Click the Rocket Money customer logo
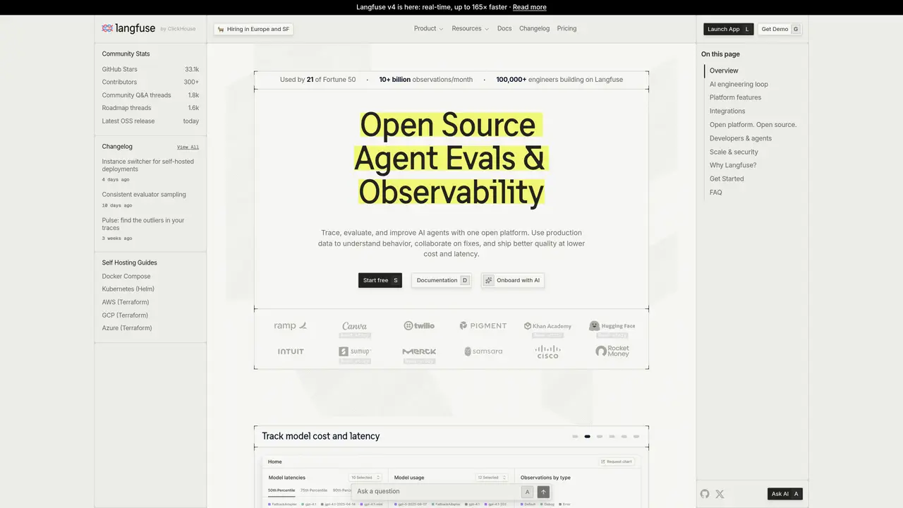This screenshot has width=903, height=508. point(612,351)
